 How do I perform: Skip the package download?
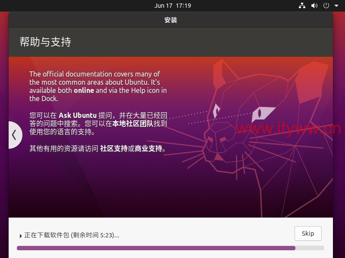308,233
